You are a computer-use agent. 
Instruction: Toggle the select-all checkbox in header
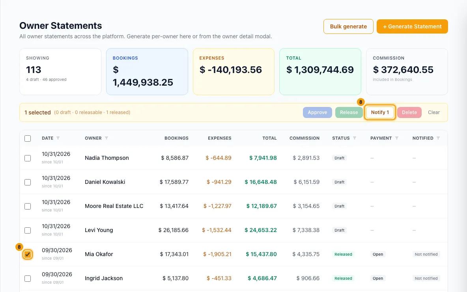[x=28, y=138]
